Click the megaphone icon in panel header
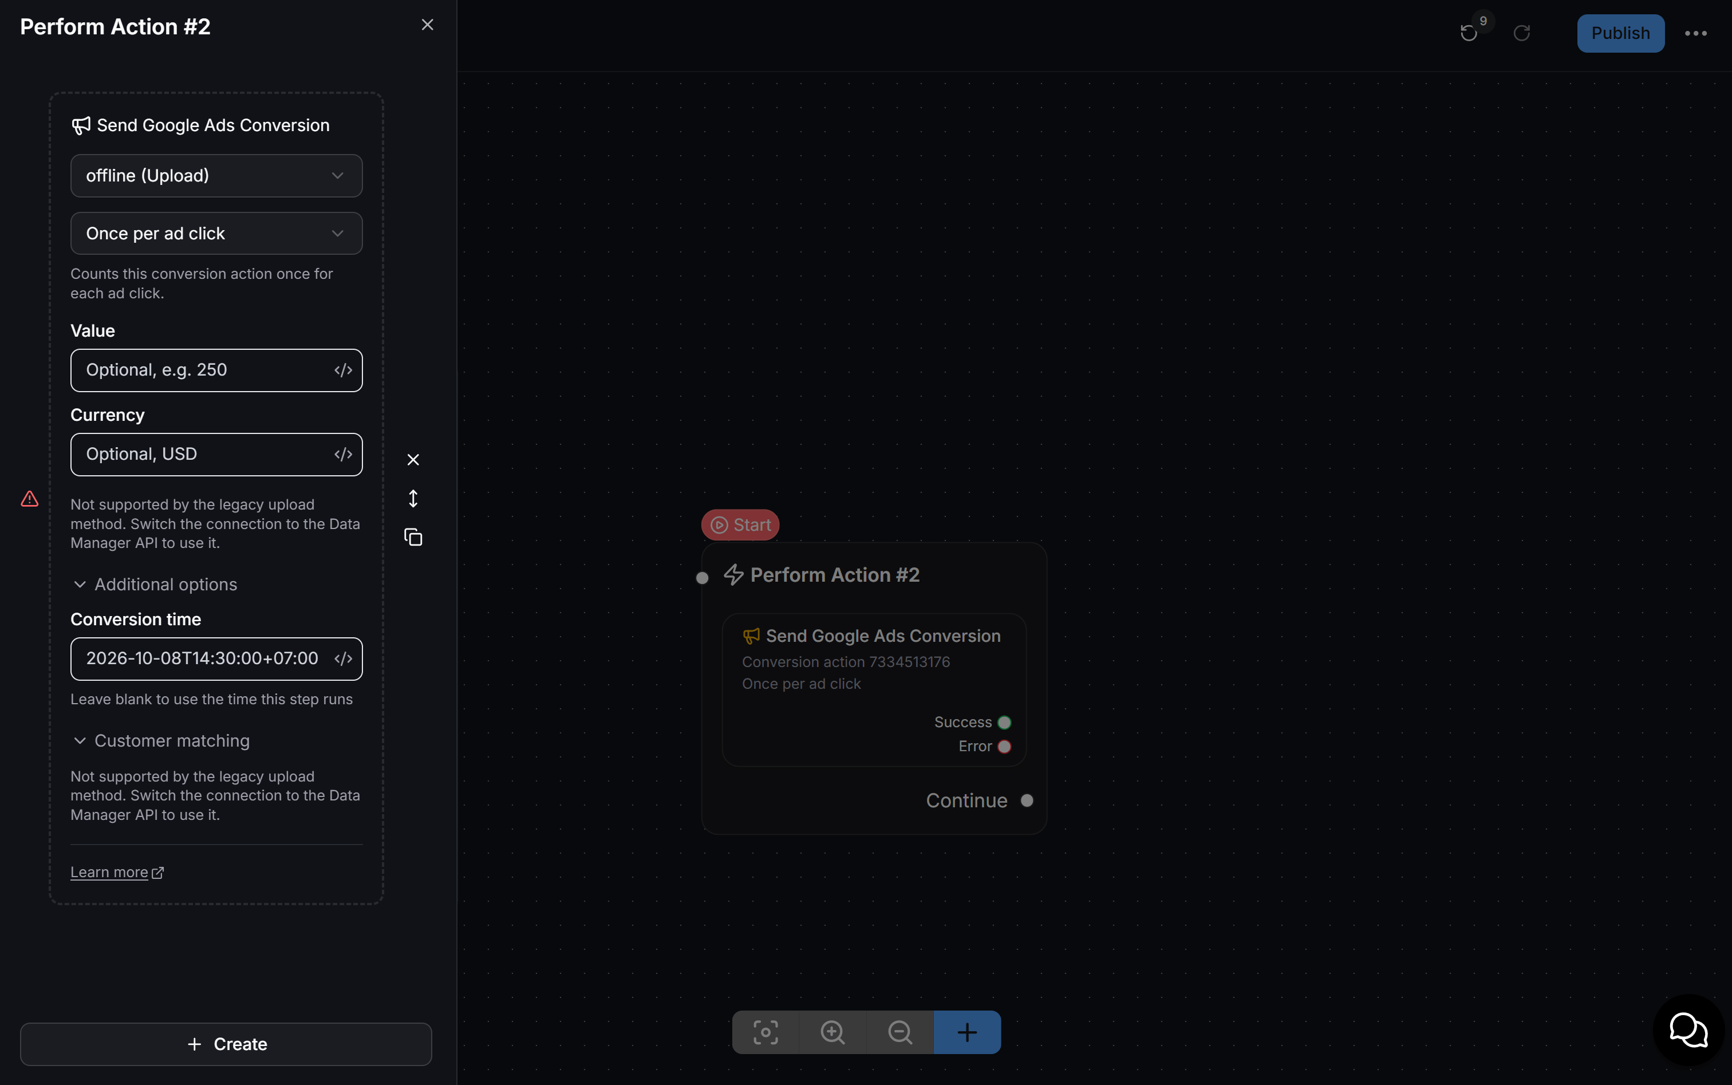 coord(81,125)
